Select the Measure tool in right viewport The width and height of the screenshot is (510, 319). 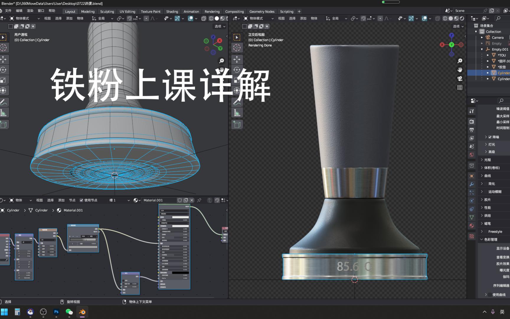(x=237, y=113)
